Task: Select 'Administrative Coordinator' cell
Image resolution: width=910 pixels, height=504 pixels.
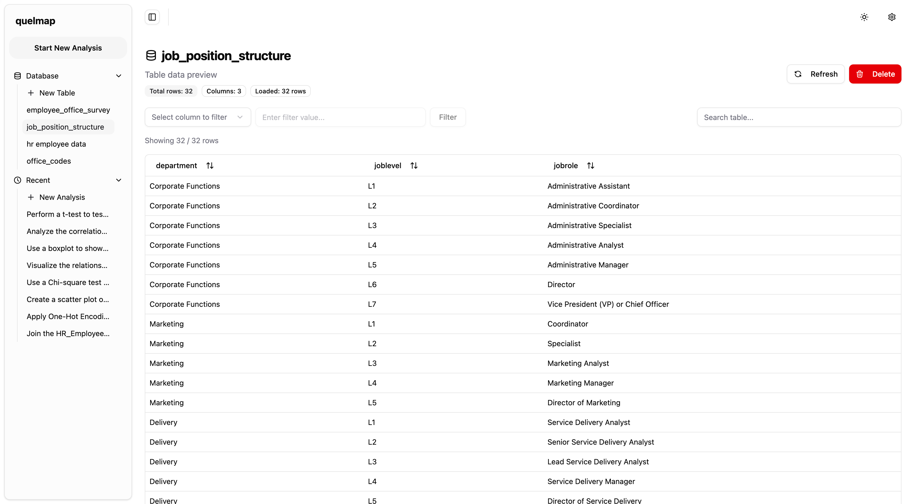Action: (x=593, y=205)
